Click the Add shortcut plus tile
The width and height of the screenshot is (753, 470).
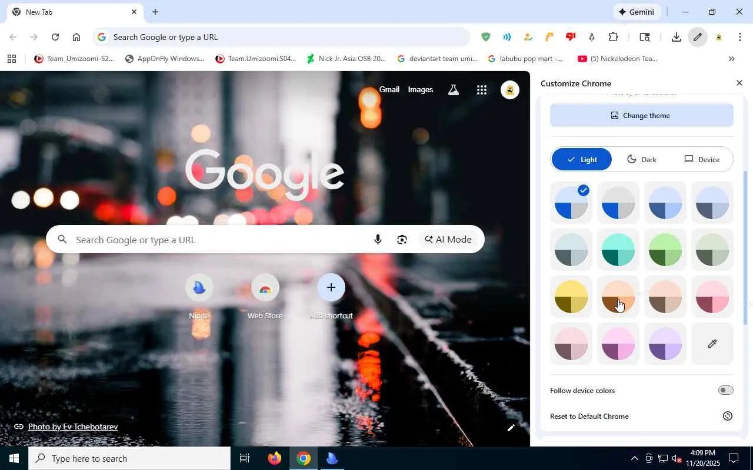pyautogui.click(x=331, y=297)
